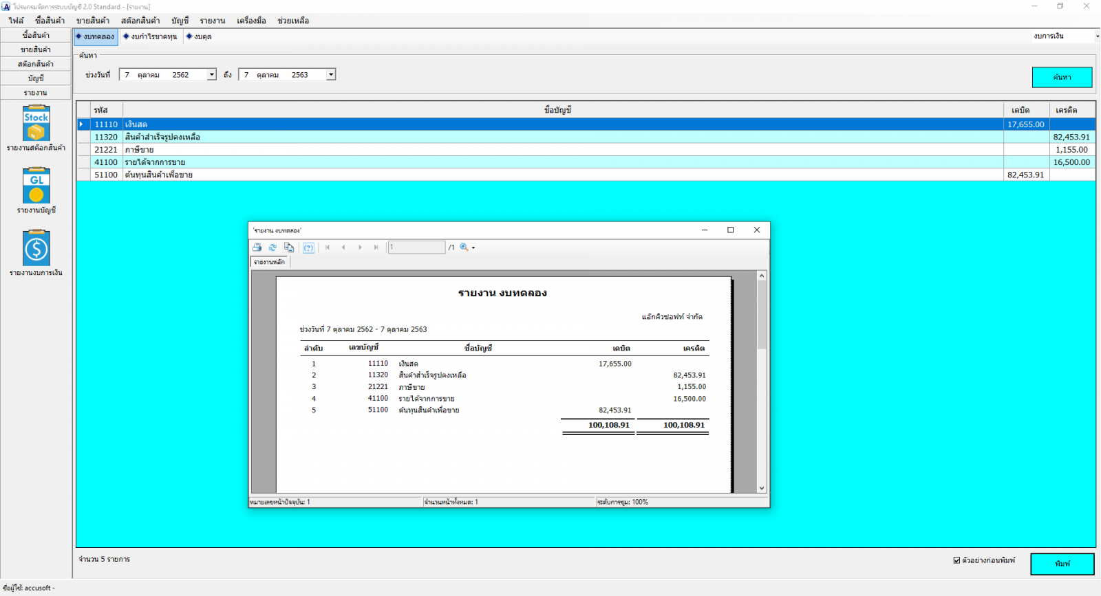The height and width of the screenshot is (596, 1101).
Task: Expand the งบการเงิน dropdown at top right
Action: pyautogui.click(x=1097, y=36)
